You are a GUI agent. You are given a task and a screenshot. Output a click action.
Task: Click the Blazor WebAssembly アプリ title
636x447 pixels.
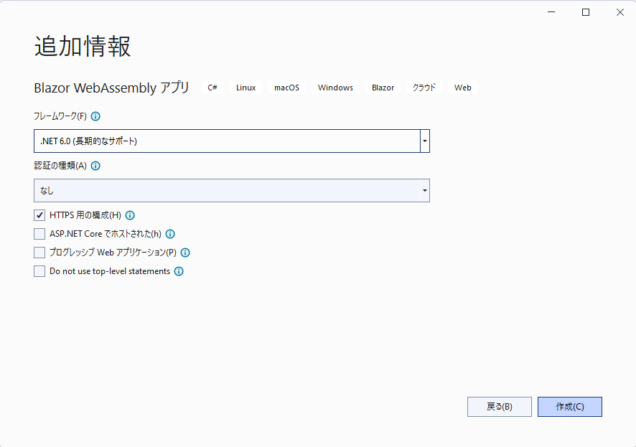click(x=111, y=88)
